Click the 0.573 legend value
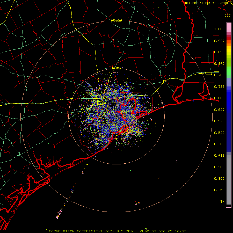Viewport: 233px width, 233px height. pyautogui.click(x=219, y=121)
